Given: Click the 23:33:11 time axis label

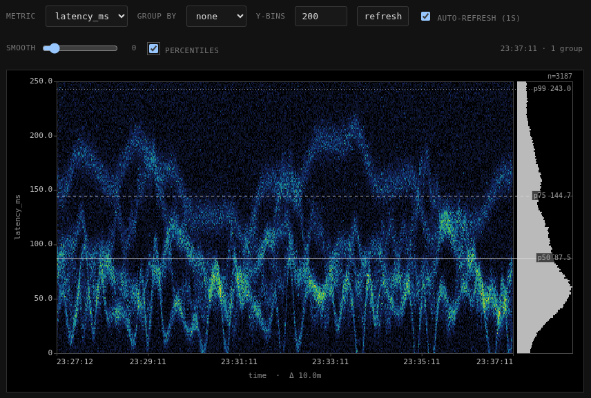Looking at the screenshot, I should click(x=330, y=361).
